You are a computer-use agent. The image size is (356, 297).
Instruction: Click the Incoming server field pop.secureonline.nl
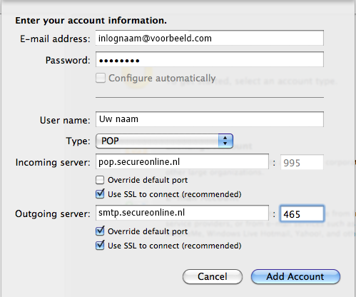tap(182, 162)
